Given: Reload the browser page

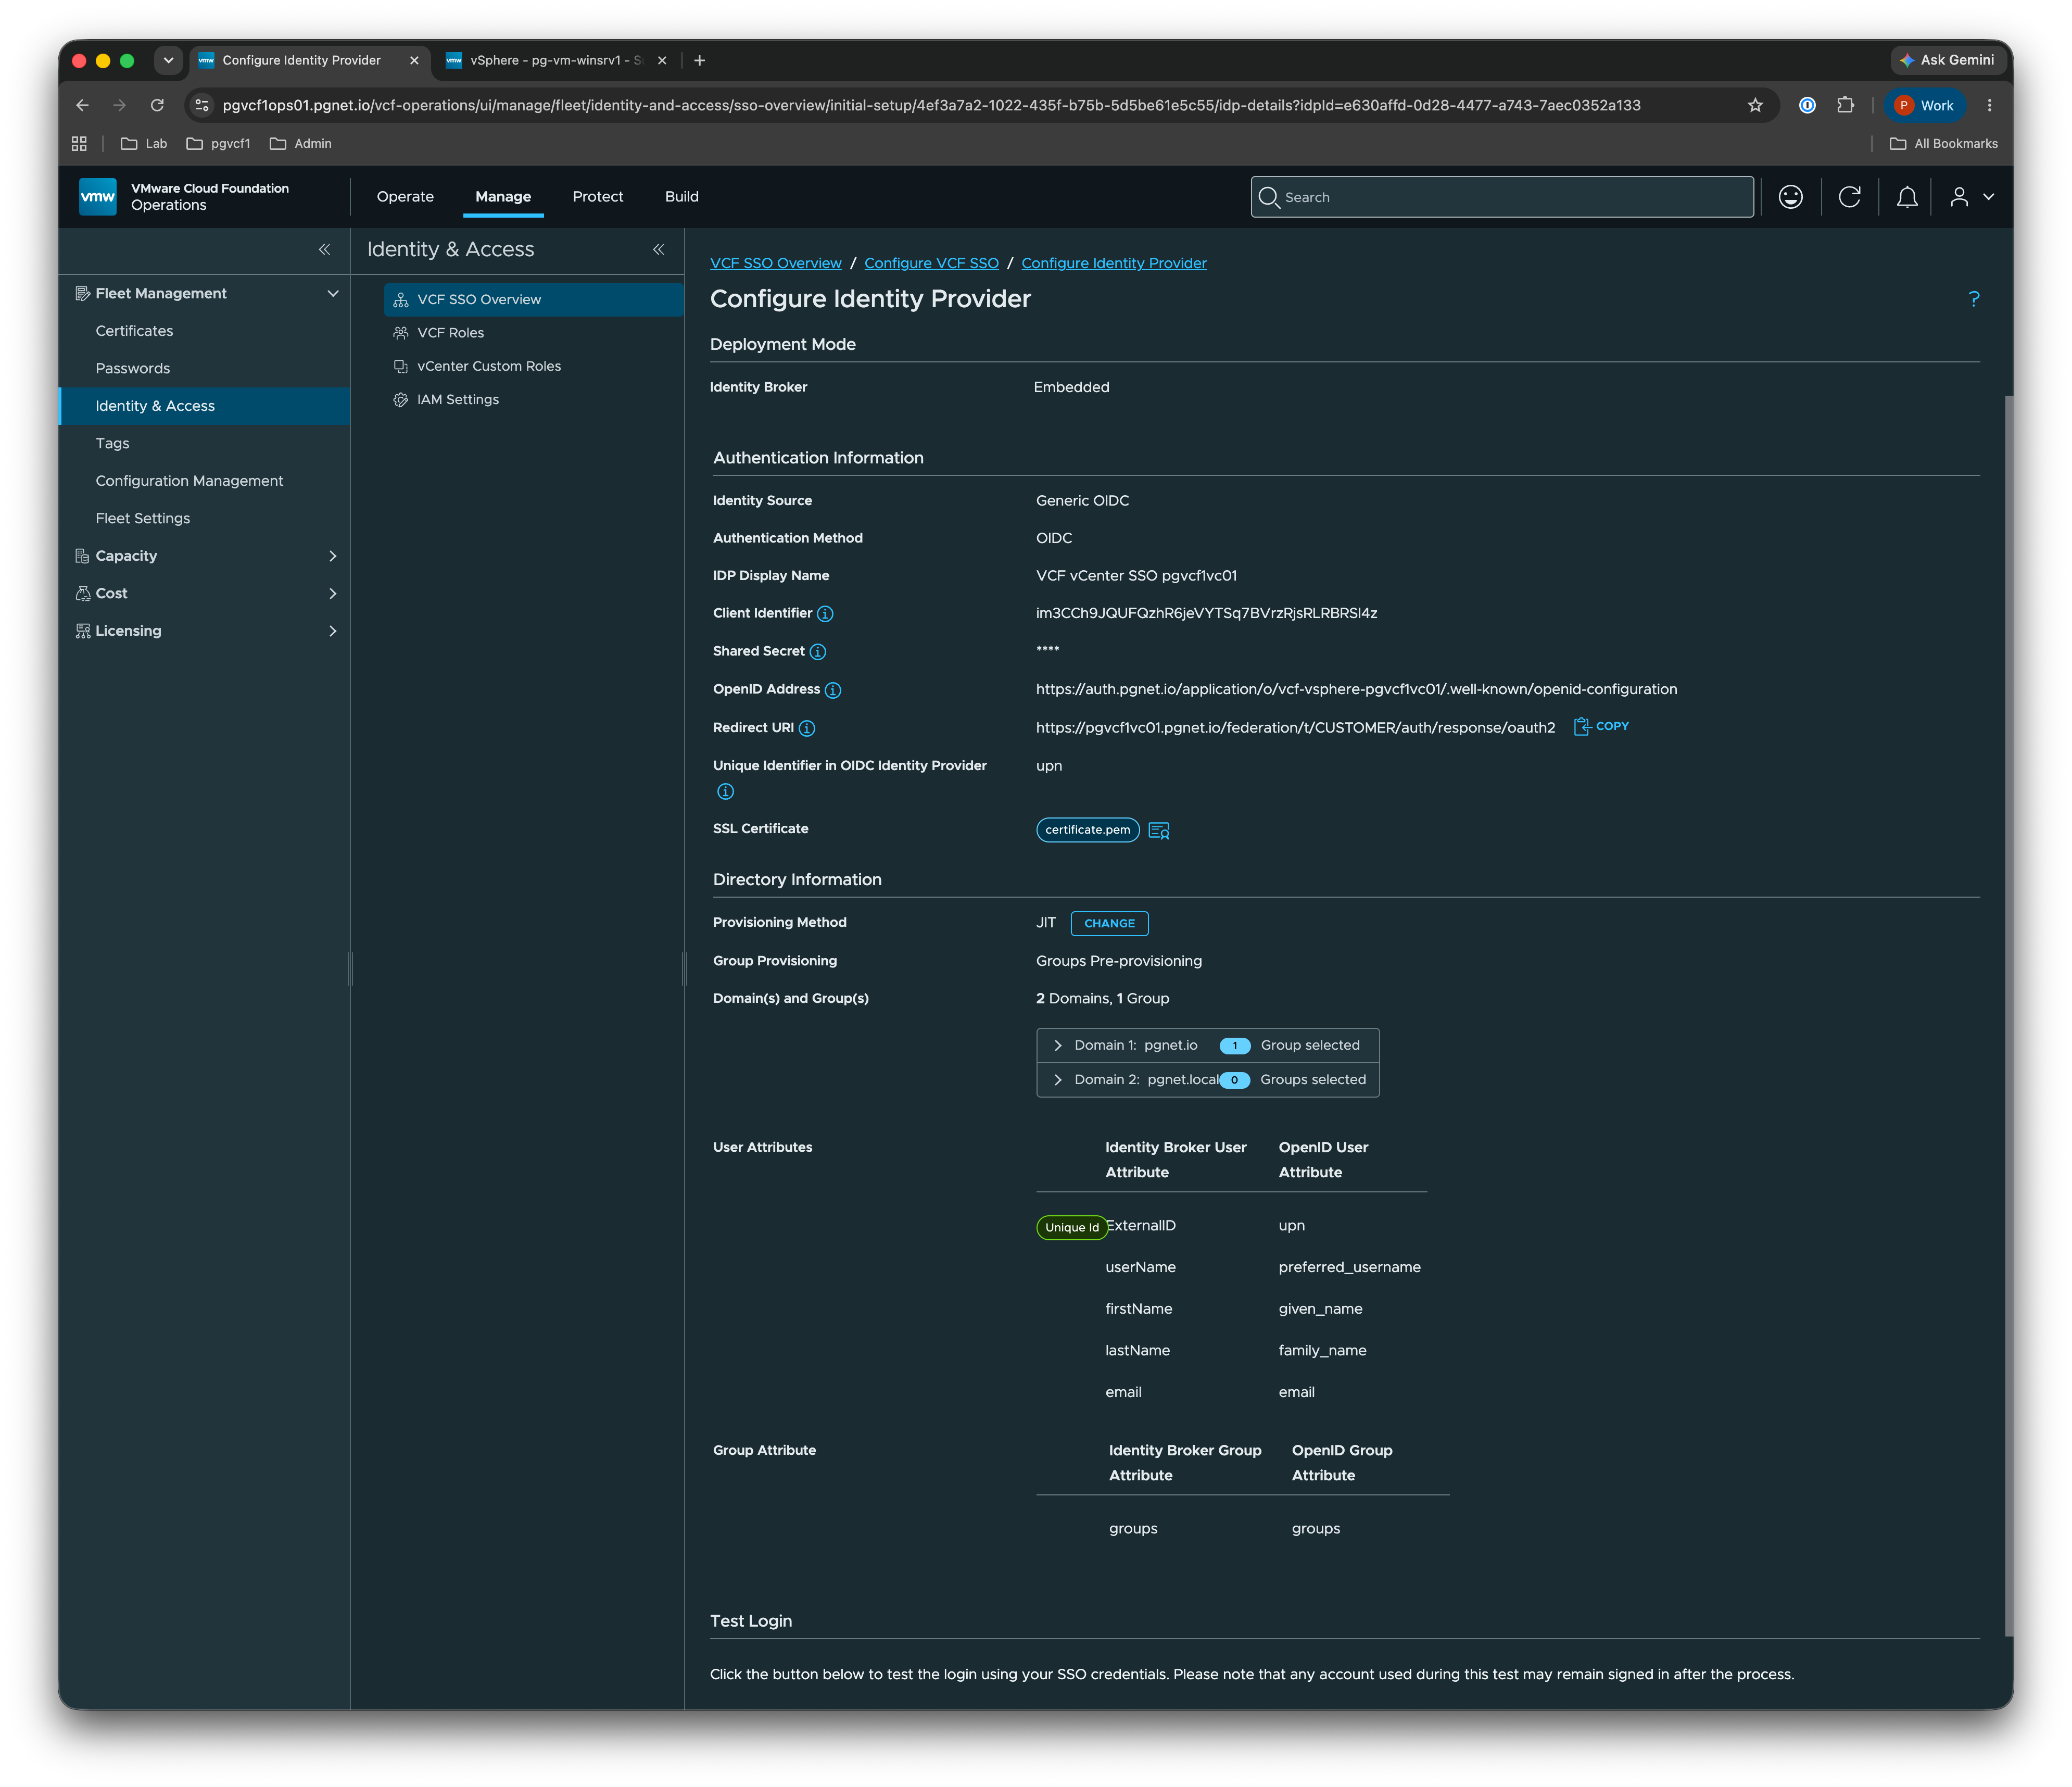Looking at the screenshot, I should 157,105.
